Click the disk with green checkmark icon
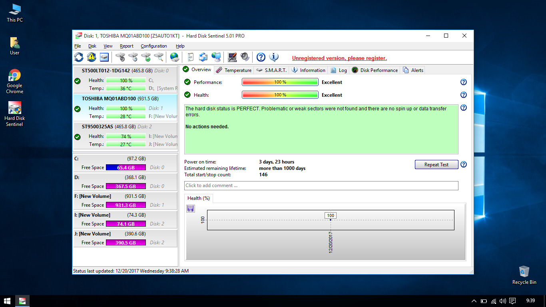Image resolution: width=546 pixels, height=307 pixels. coord(146,57)
